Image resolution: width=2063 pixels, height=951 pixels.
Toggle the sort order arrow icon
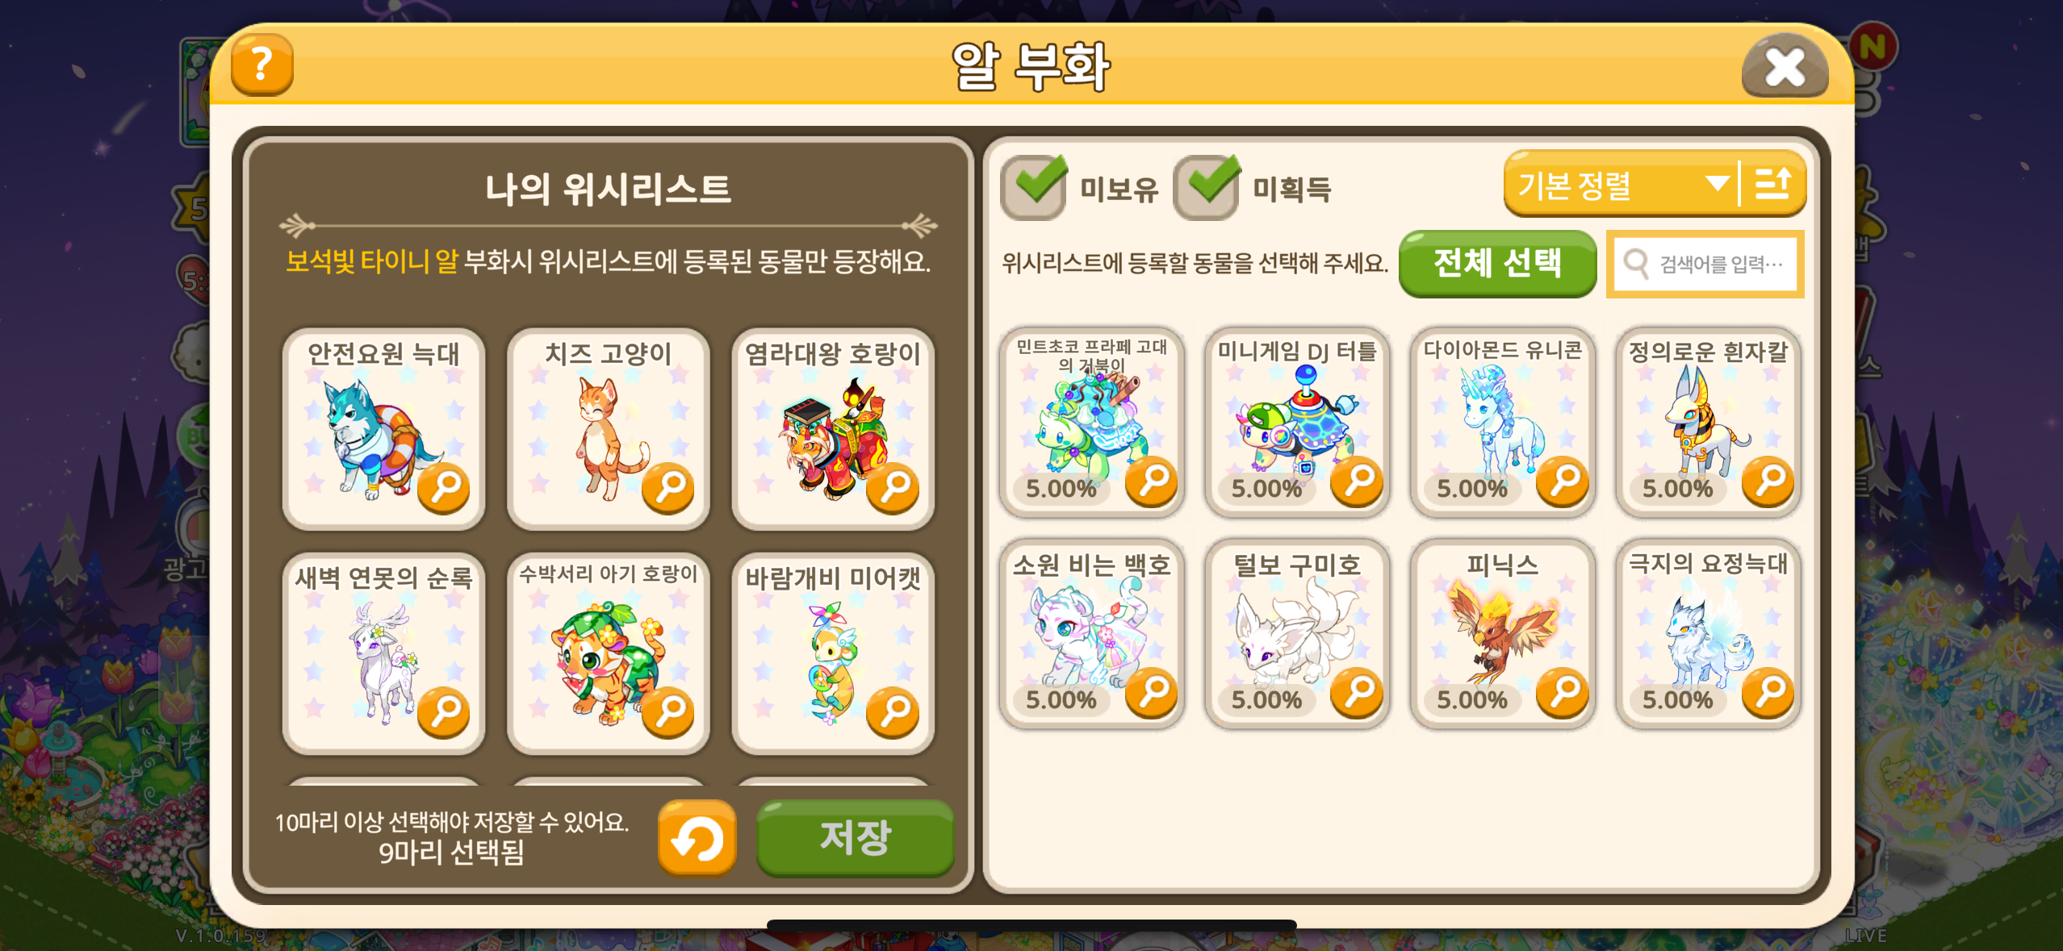[x=1773, y=184]
